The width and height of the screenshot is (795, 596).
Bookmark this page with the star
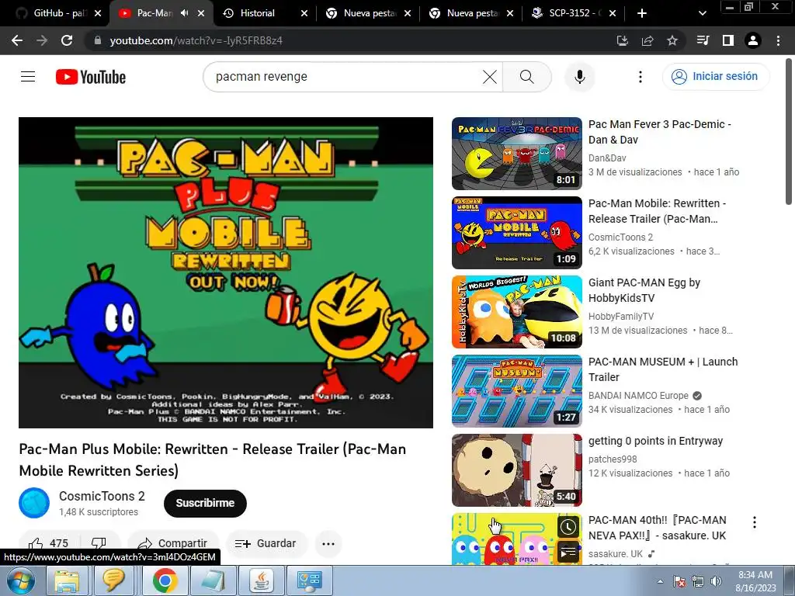tap(672, 40)
